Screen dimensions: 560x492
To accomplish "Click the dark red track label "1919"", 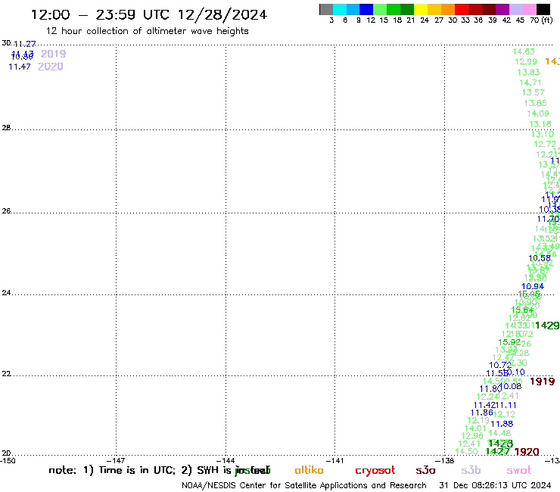I will pyautogui.click(x=542, y=381).
